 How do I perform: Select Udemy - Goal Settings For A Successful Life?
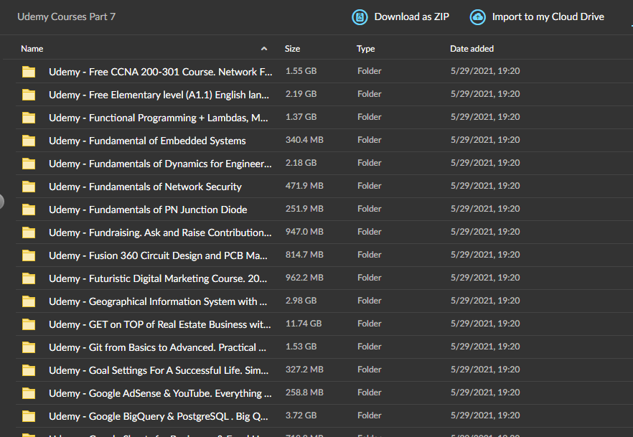click(159, 370)
